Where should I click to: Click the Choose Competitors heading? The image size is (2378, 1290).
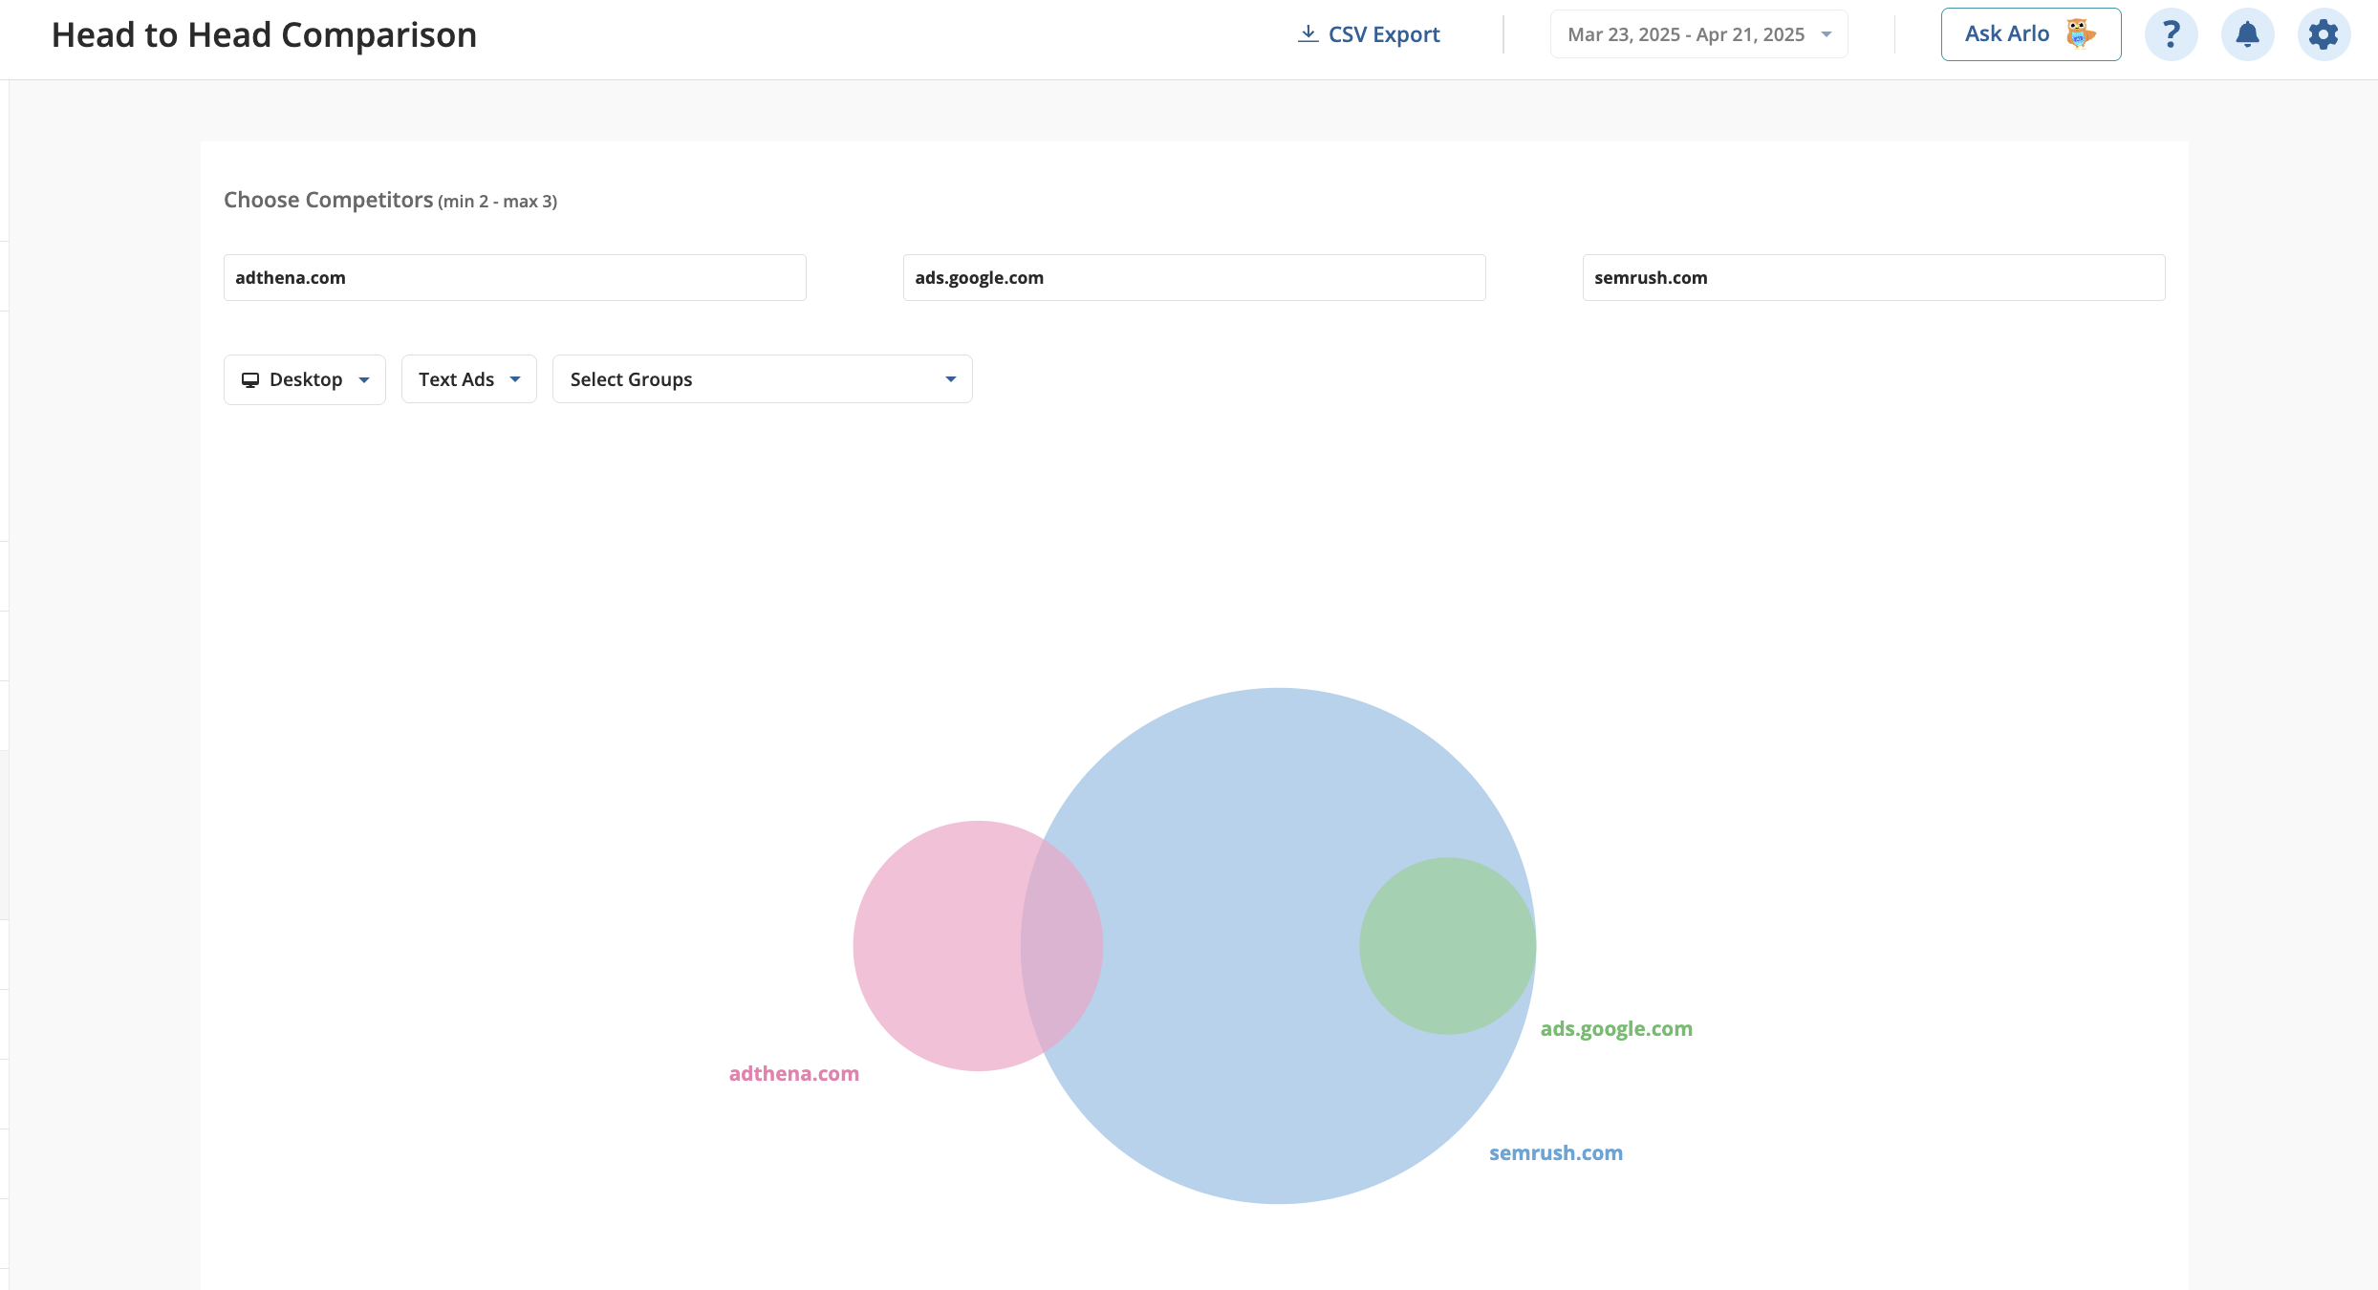pos(328,200)
